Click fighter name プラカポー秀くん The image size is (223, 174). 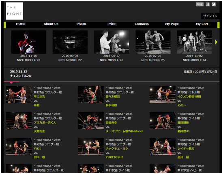click(x=45, y=122)
